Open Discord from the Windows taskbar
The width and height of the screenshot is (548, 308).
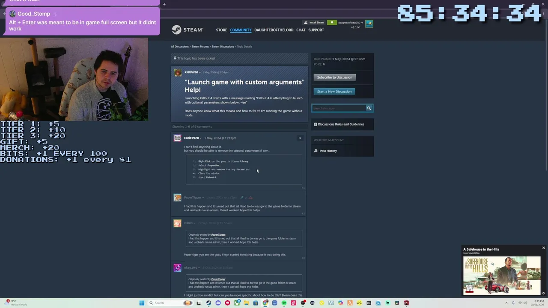click(218, 303)
